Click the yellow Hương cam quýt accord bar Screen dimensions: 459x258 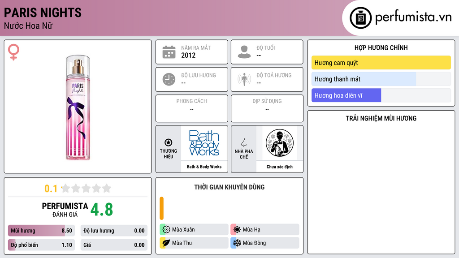coord(381,63)
